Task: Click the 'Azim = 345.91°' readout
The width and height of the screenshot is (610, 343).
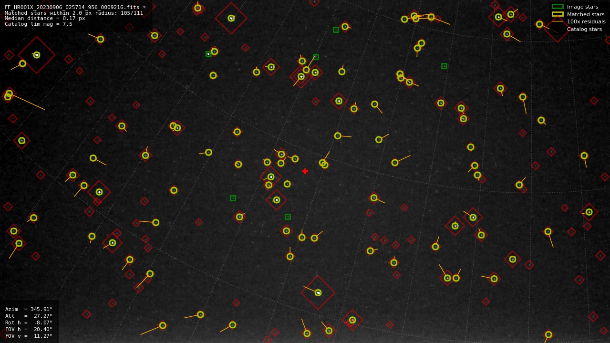Action: click(x=29, y=309)
